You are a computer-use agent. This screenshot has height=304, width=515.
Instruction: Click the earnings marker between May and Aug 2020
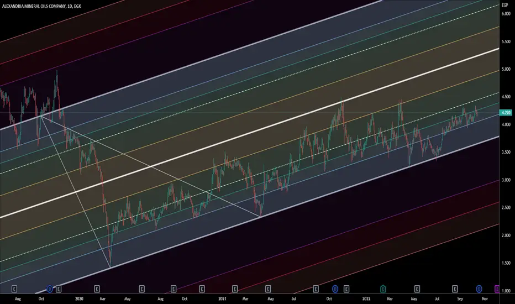[141, 289]
